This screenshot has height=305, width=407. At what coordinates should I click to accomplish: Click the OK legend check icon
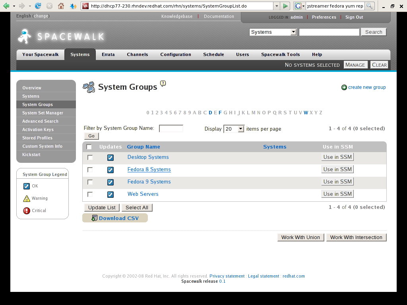[27, 186]
